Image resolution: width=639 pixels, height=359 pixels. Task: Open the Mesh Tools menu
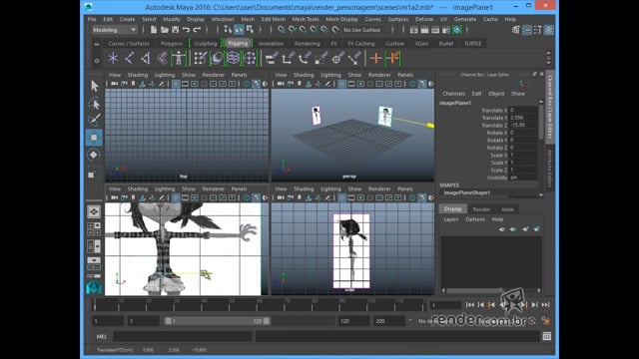(306, 19)
